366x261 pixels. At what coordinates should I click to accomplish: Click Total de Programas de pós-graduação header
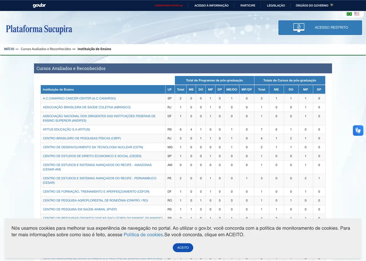pos(214,80)
